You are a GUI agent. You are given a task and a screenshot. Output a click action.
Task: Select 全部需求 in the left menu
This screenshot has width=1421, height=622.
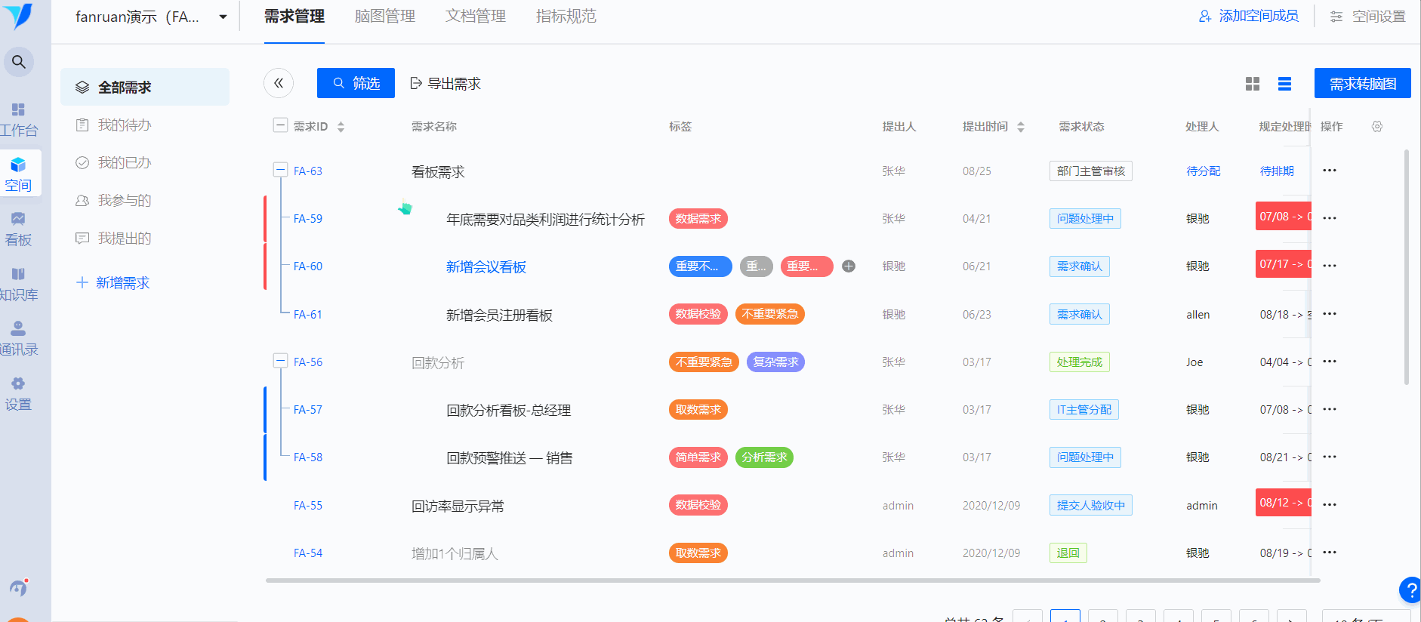pos(145,87)
